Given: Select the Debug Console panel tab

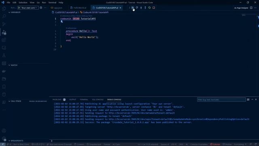Looking at the screenshot, I should [114, 99].
